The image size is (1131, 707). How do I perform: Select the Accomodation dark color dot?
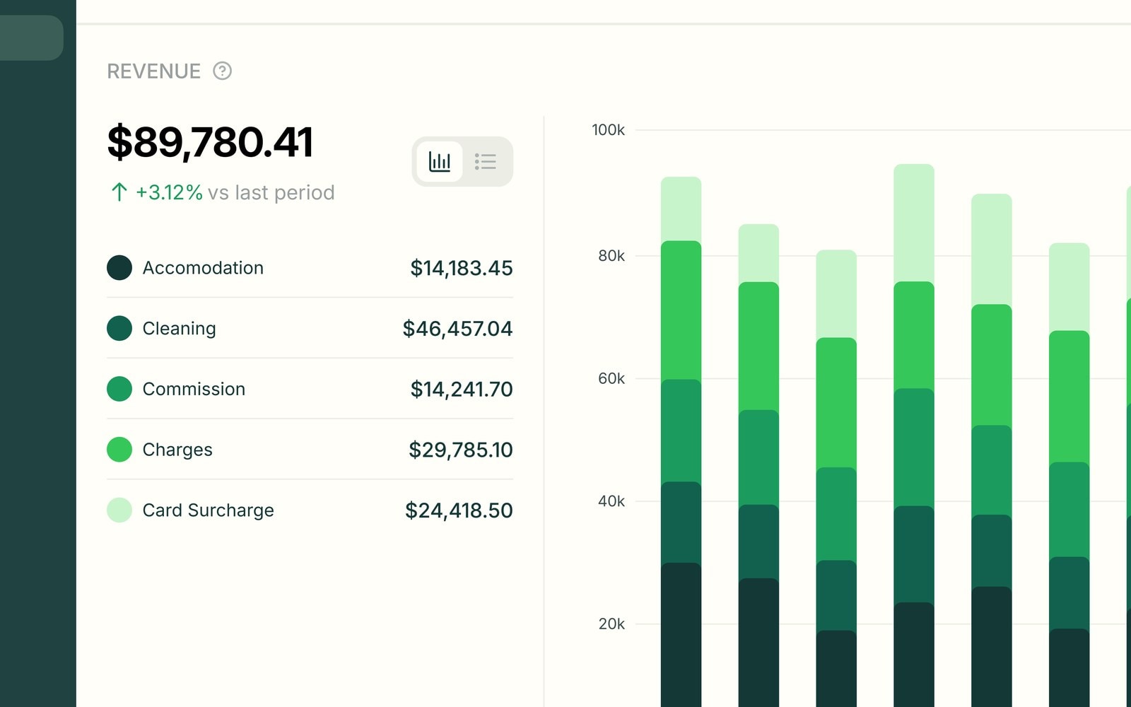coord(119,268)
